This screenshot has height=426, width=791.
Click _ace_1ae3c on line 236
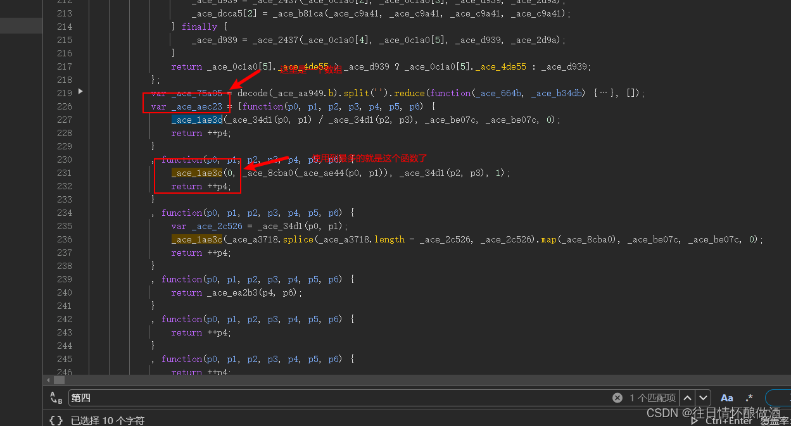point(197,239)
